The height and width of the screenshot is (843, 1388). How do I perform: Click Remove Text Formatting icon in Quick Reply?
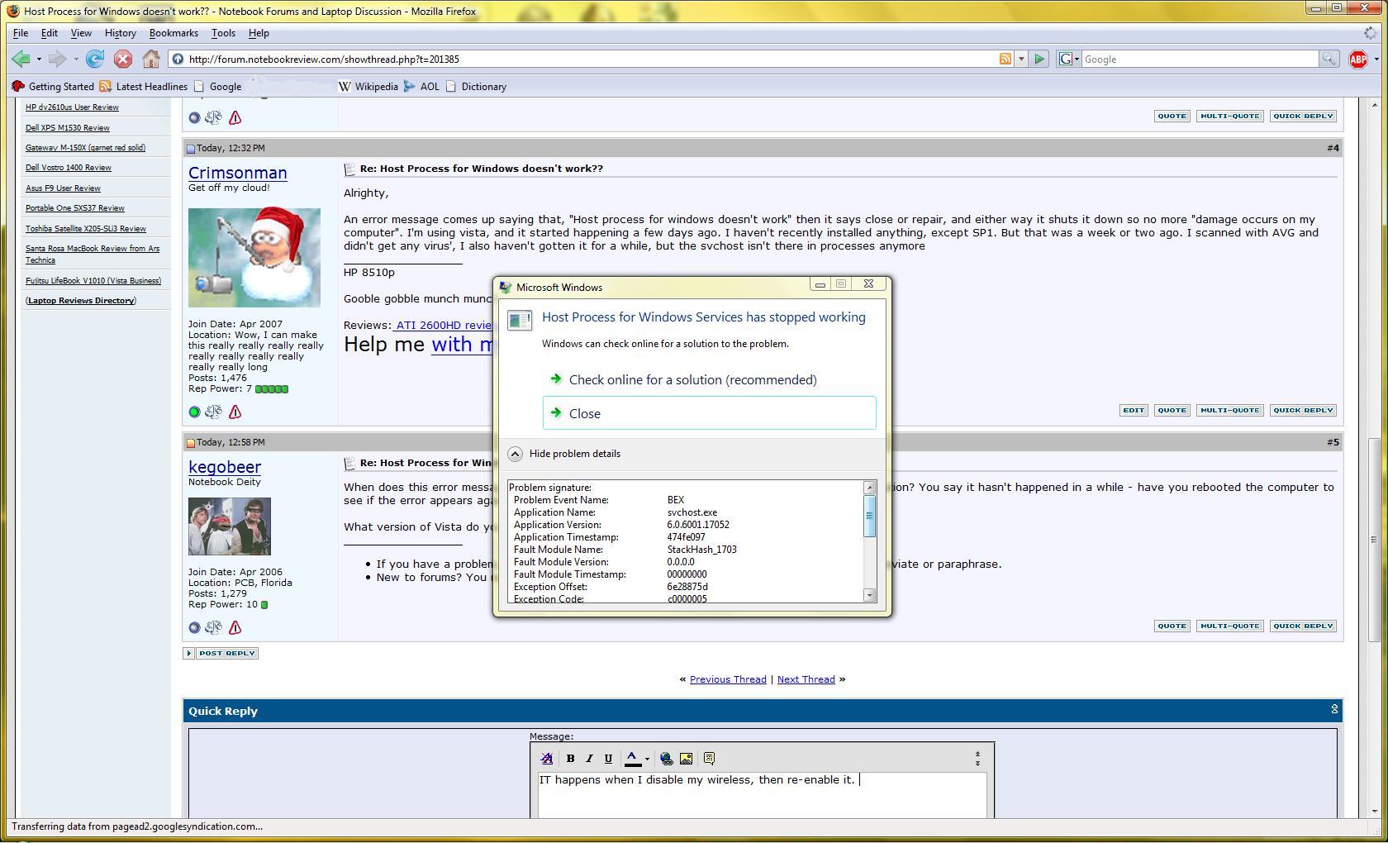point(546,758)
